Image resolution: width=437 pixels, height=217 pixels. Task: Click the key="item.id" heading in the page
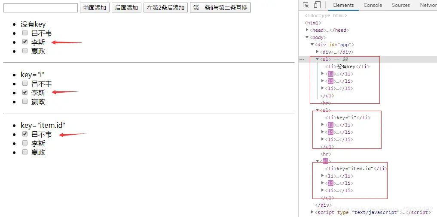tap(43, 125)
